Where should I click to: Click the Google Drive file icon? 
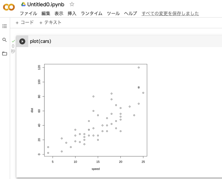click(23, 4)
